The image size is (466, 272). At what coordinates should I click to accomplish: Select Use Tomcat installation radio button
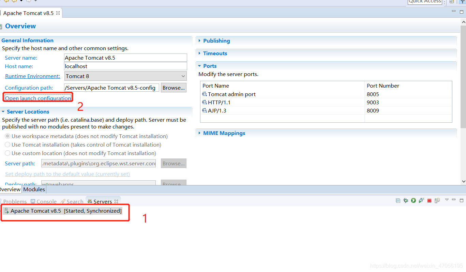tap(7, 145)
